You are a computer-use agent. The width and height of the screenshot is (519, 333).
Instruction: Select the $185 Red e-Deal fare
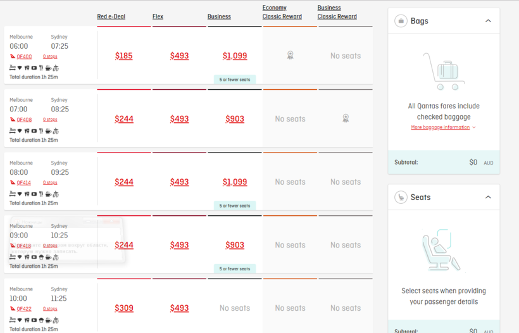click(x=124, y=56)
